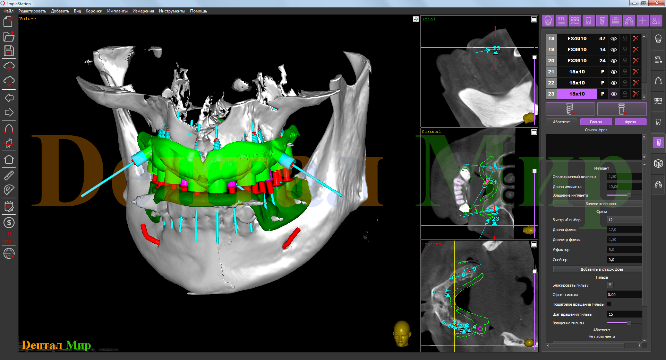This screenshot has width=666, height=360.
Task: Download from cloud icon
Action: (9, 81)
